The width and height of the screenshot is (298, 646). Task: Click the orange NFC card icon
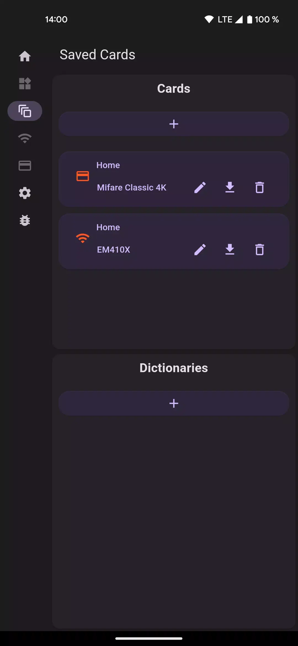[83, 176]
